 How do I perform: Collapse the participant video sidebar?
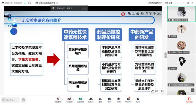coord(165,55)
